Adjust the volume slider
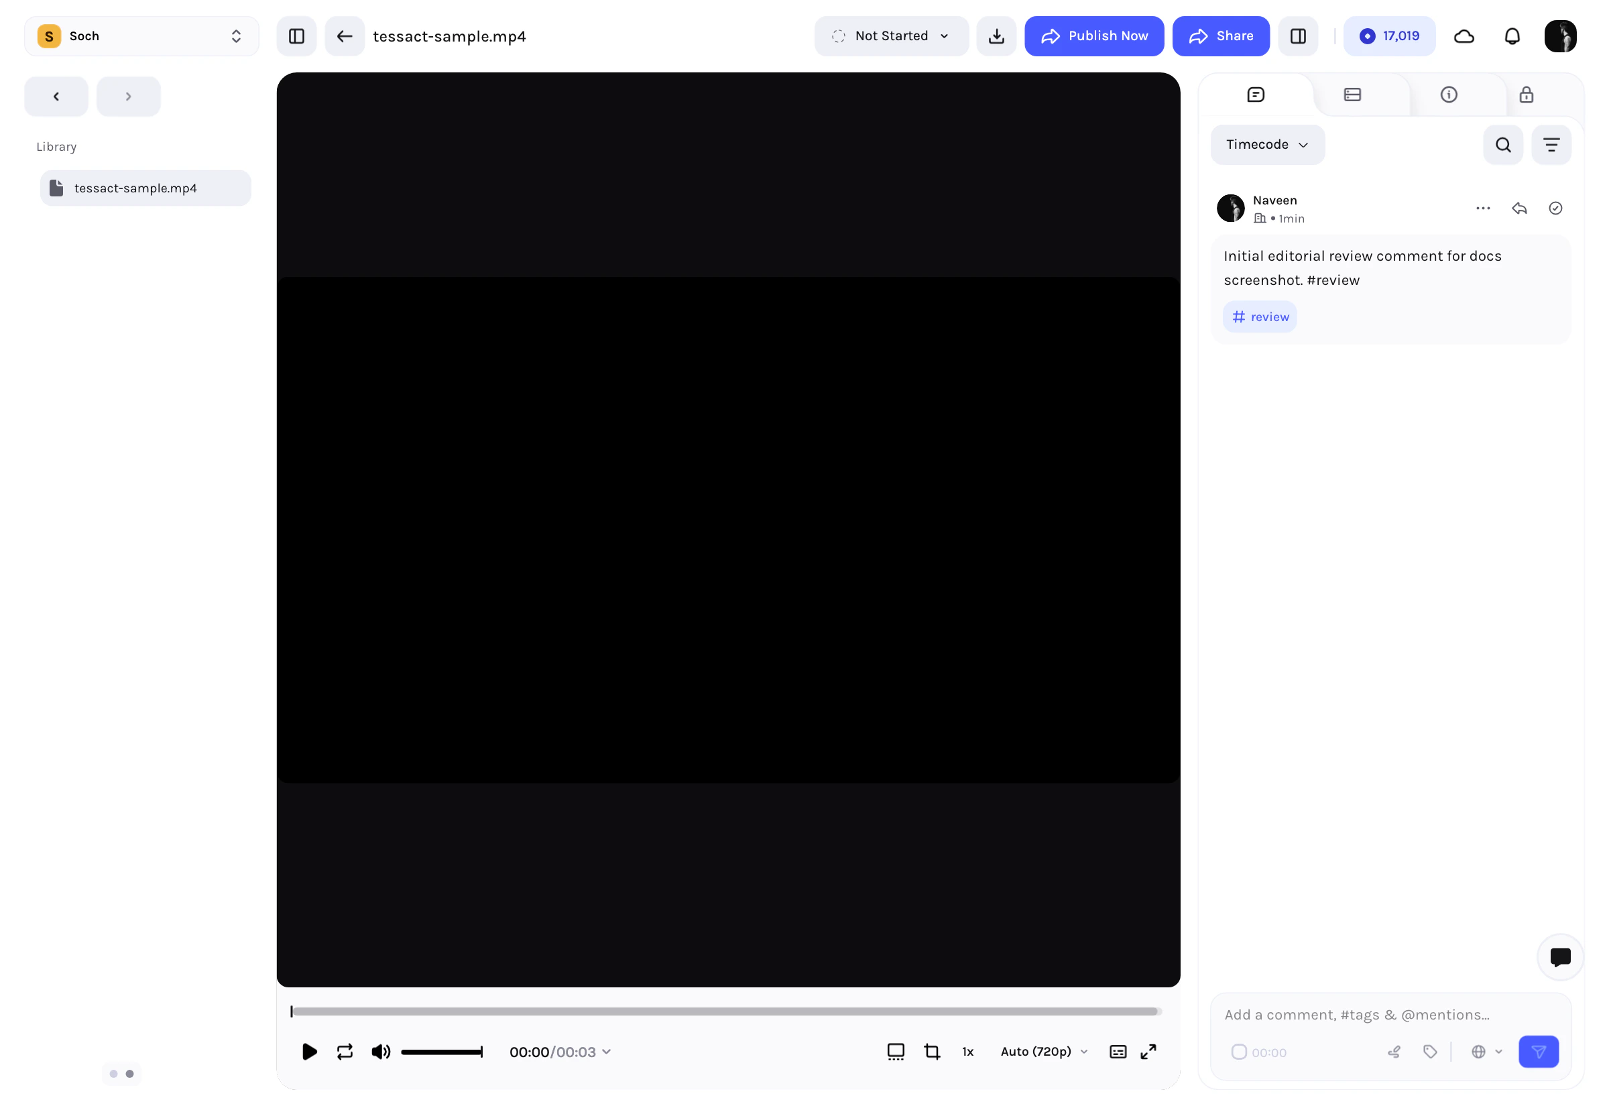Image resolution: width=1609 pixels, height=1106 pixels. point(442,1052)
